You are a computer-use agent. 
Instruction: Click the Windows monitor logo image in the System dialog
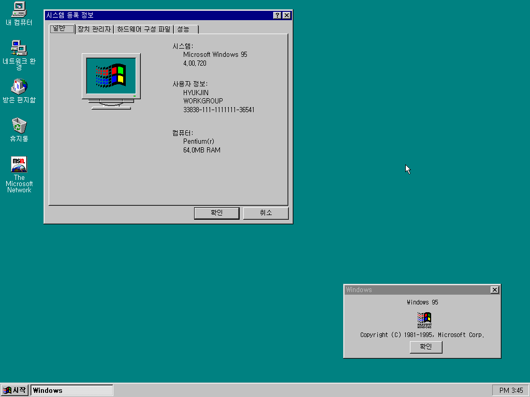click(x=111, y=81)
